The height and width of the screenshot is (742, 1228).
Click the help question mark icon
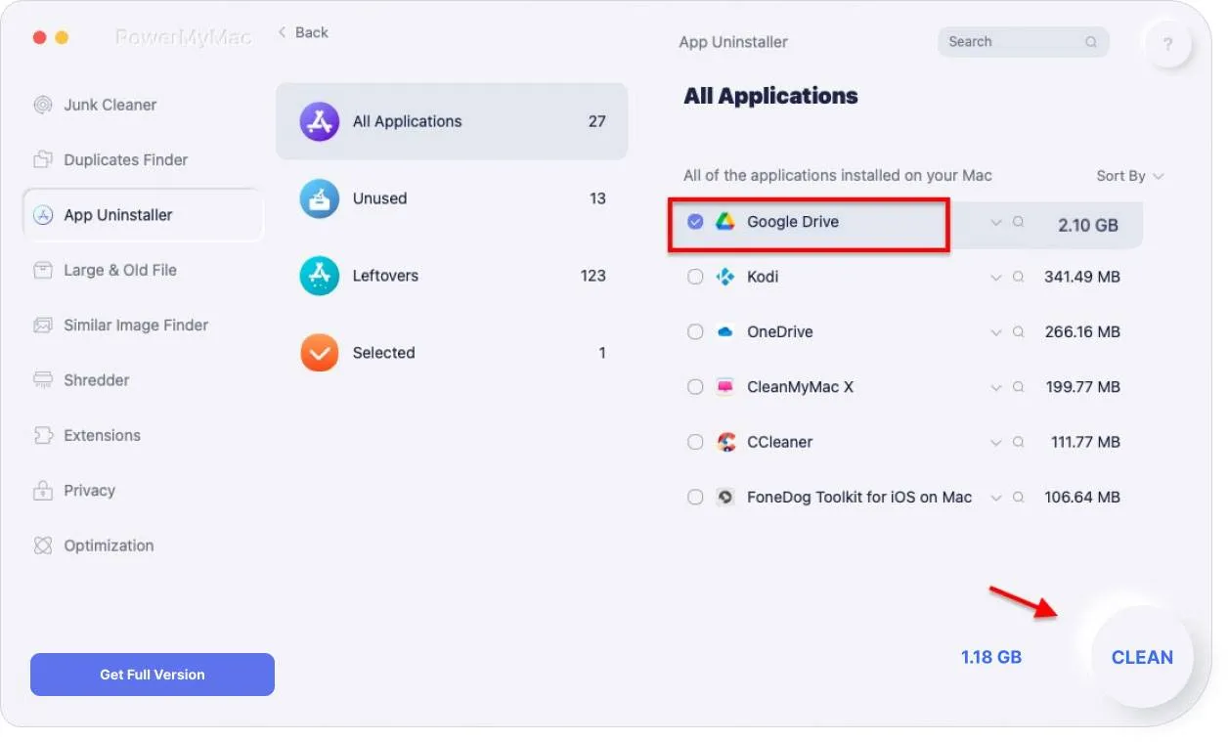(x=1167, y=44)
